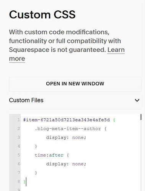Image resolution: width=145 pixels, height=191 pixels.
Task: Click the time:after selector on line 5
Action: [49, 155]
